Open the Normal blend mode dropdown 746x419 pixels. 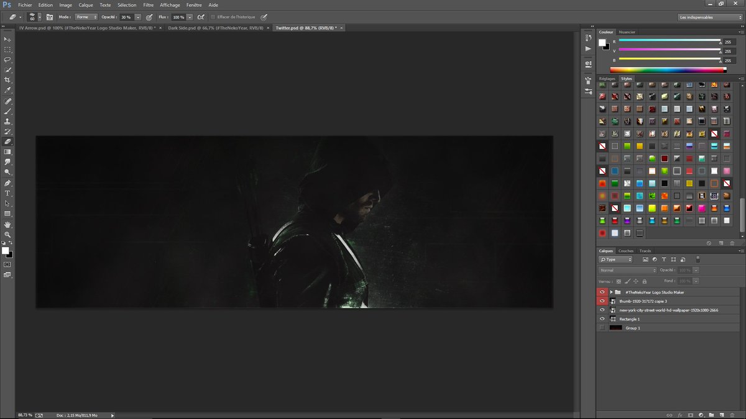point(627,270)
